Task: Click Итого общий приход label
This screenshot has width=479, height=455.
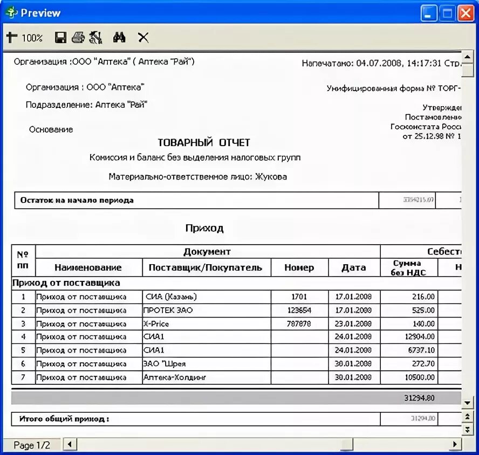Action: pos(64,419)
